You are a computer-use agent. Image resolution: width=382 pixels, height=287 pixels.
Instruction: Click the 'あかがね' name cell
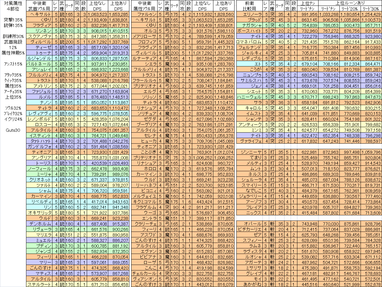pyautogui.click(x=250, y=284)
